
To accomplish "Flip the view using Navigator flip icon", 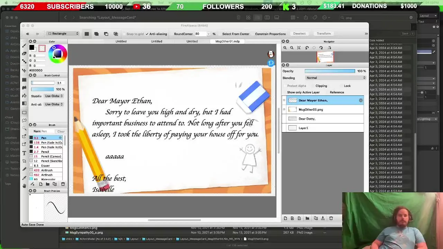I will 329,48.
